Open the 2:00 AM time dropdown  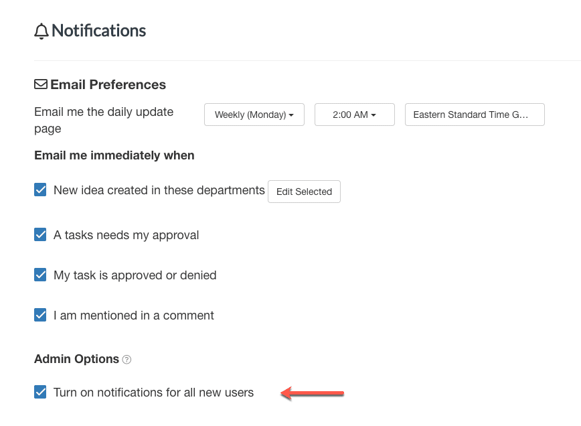(355, 115)
